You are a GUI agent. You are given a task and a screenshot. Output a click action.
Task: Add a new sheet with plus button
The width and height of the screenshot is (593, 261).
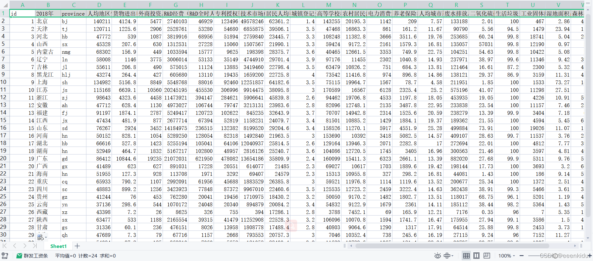[77, 246]
